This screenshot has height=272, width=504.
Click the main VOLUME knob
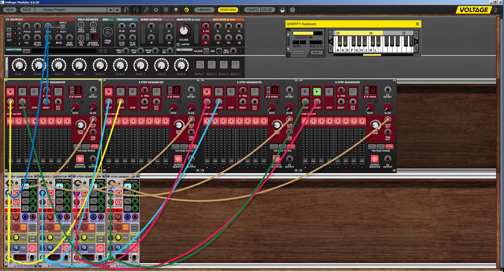[184, 31]
